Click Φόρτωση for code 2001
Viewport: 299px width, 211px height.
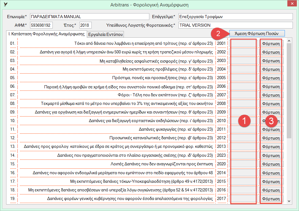click(x=271, y=44)
